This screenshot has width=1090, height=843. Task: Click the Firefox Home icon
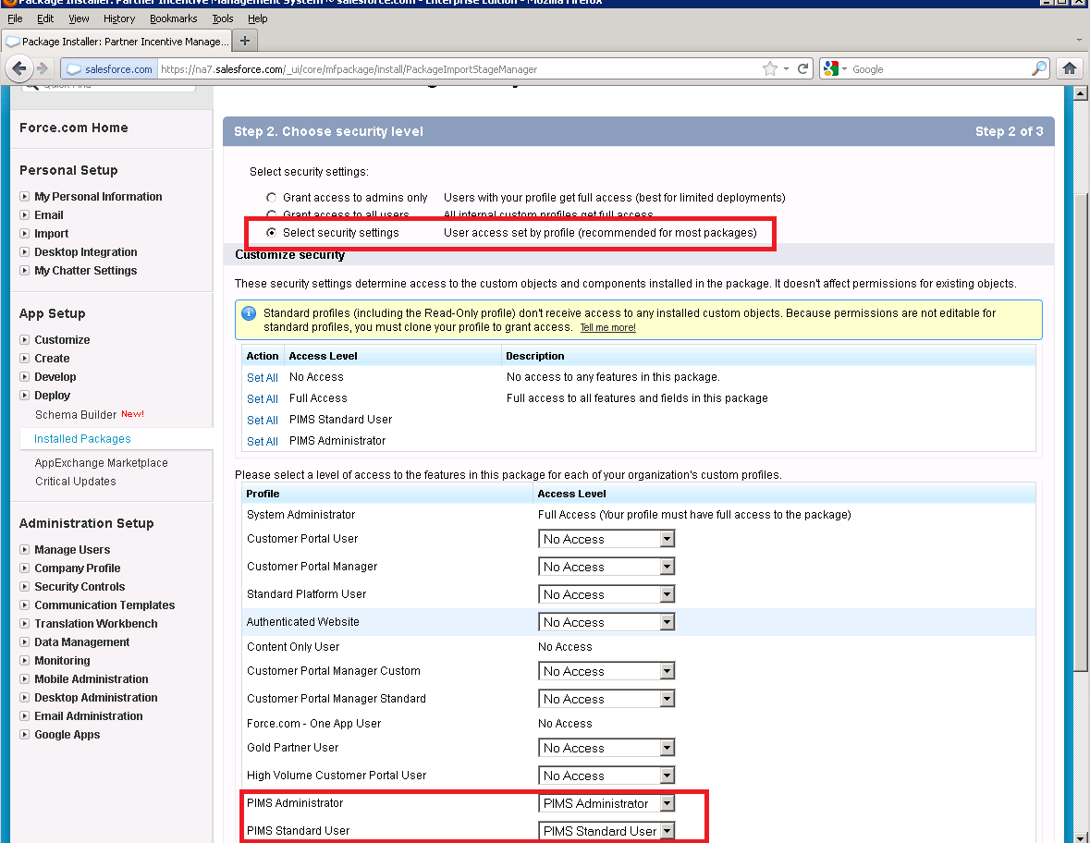tap(1070, 68)
